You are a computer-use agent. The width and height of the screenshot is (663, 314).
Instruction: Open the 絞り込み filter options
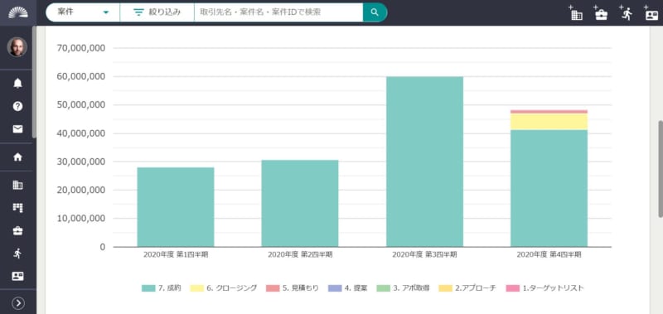157,12
